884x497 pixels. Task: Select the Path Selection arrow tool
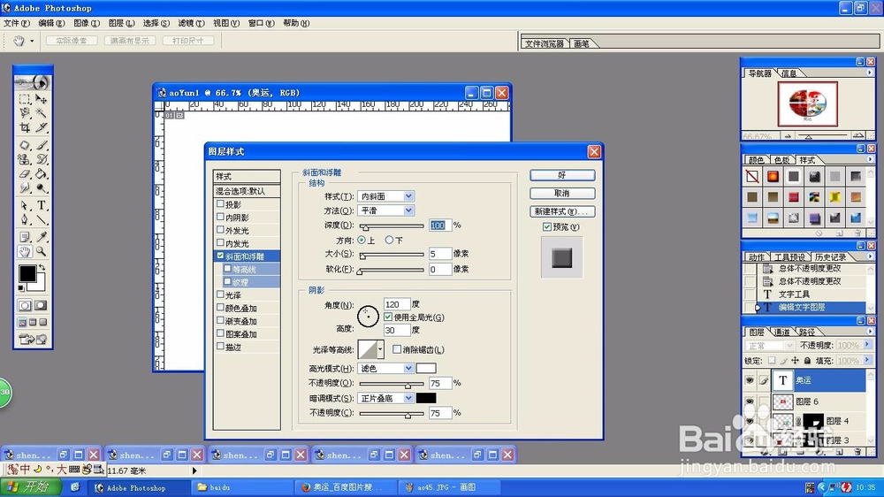point(25,205)
